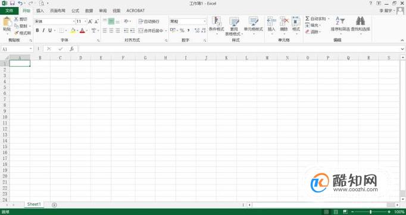Decrease font size with small A icon

(x=96, y=21)
